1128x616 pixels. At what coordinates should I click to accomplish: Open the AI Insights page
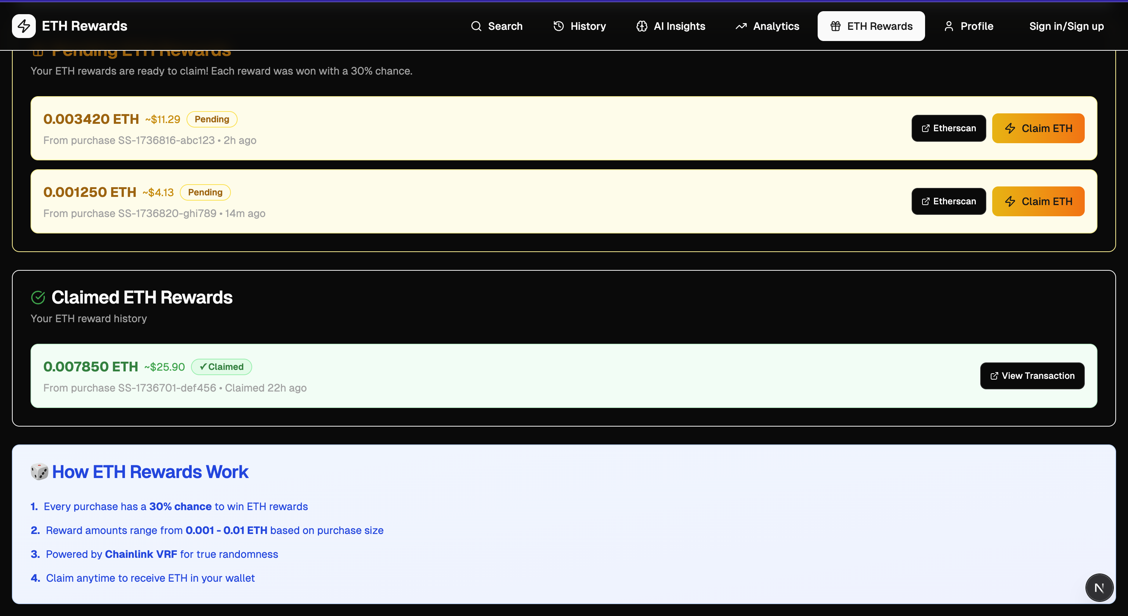pos(670,26)
